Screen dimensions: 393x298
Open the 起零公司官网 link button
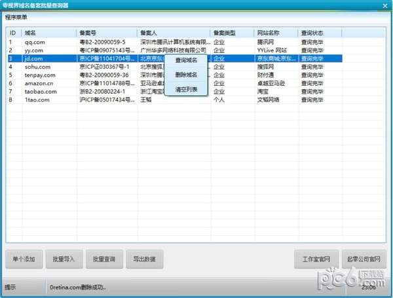click(x=364, y=259)
